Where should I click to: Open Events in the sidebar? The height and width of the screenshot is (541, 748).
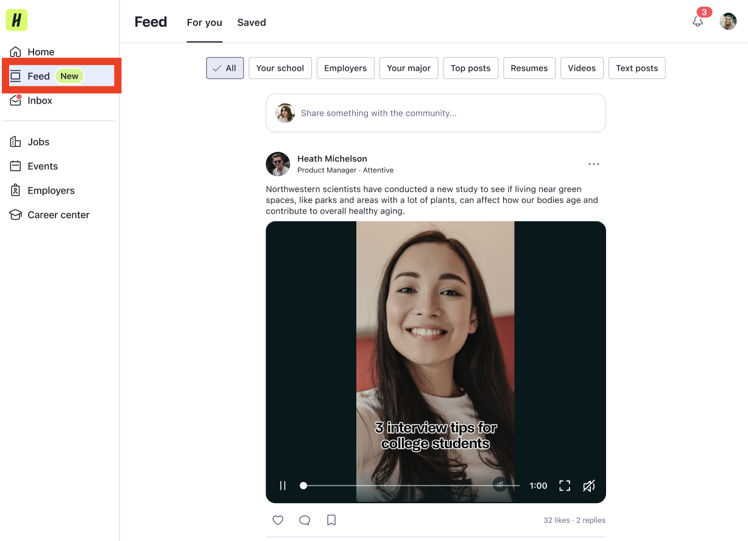34,166
